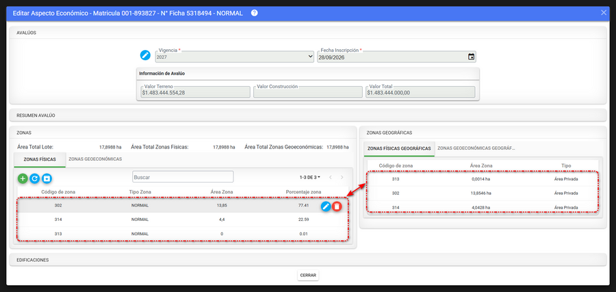The width and height of the screenshot is (616, 292).
Task: Open the help question mark icon in title
Action: (x=254, y=13)
